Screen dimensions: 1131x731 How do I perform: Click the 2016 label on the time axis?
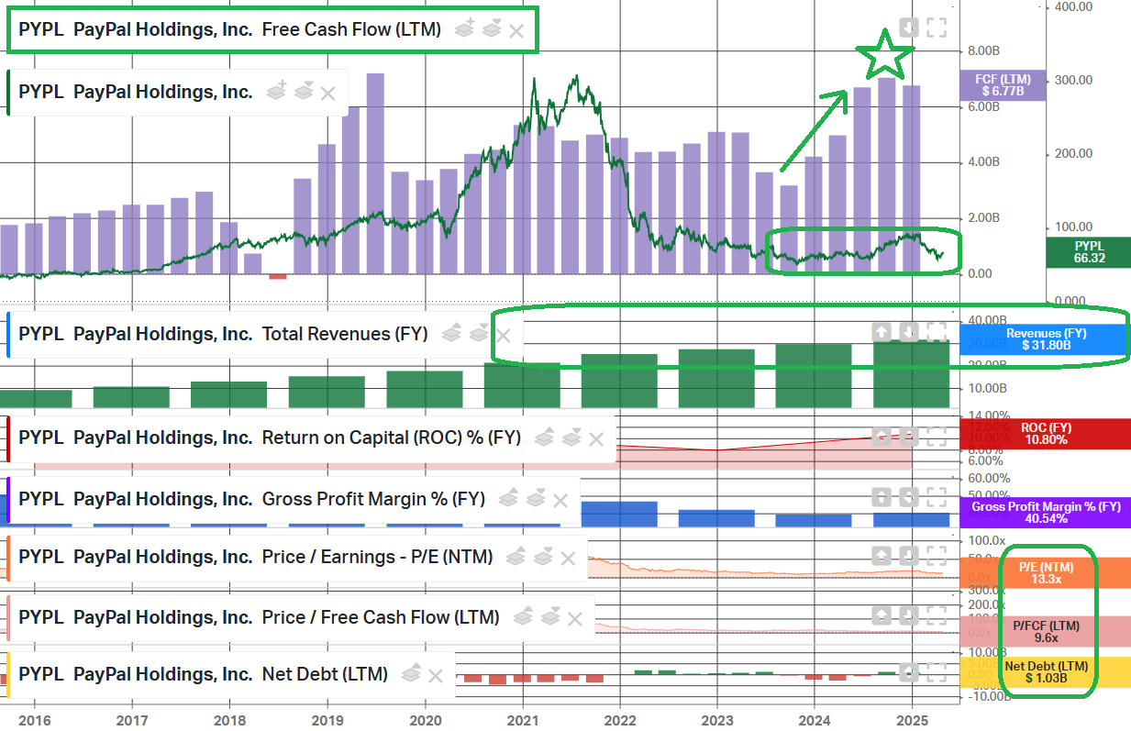tap(35, 719)
